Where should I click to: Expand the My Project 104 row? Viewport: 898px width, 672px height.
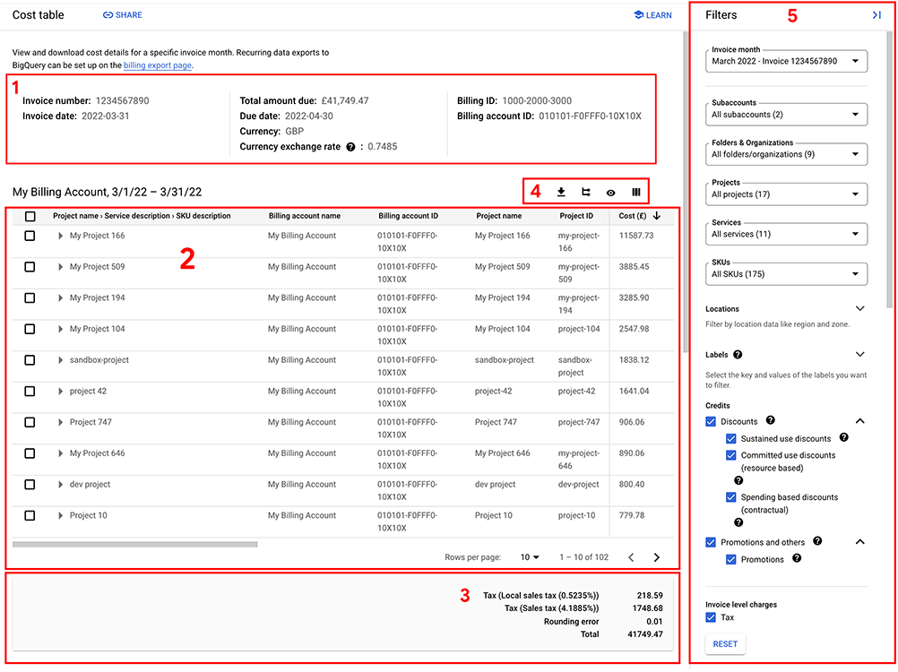tap(60, 329)
